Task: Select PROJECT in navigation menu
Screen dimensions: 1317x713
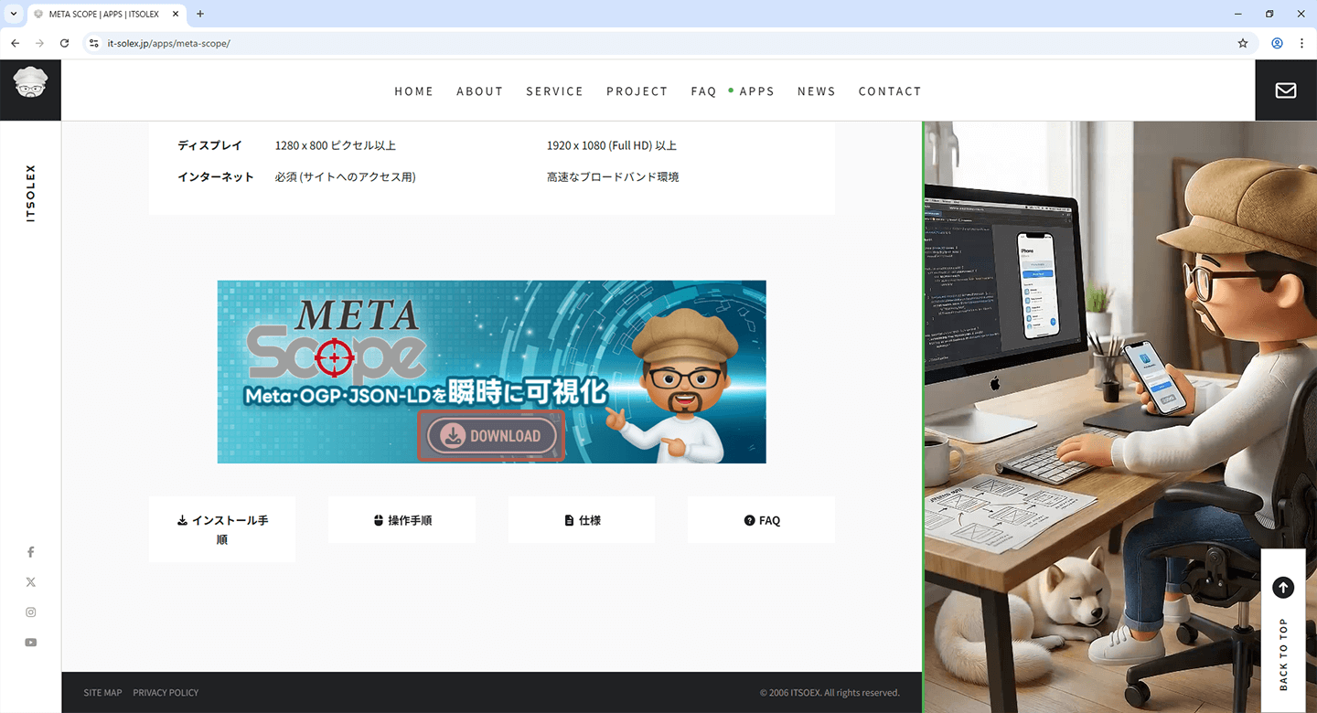Action: 637,91
